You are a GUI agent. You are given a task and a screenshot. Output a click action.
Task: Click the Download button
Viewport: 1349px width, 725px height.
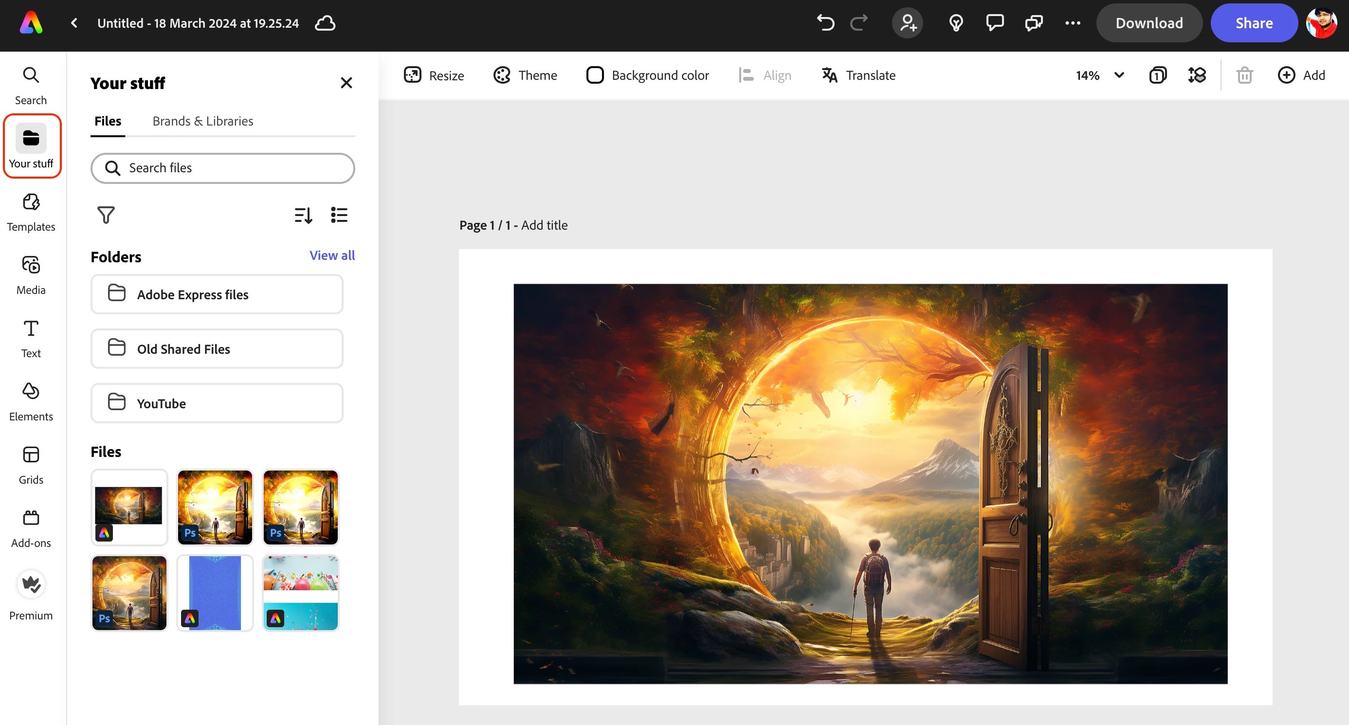(x=1149, y=23)
